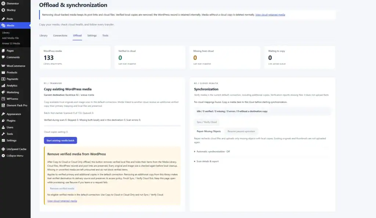Open the Settings tab
376x218 pixels.
pos(92,36)
